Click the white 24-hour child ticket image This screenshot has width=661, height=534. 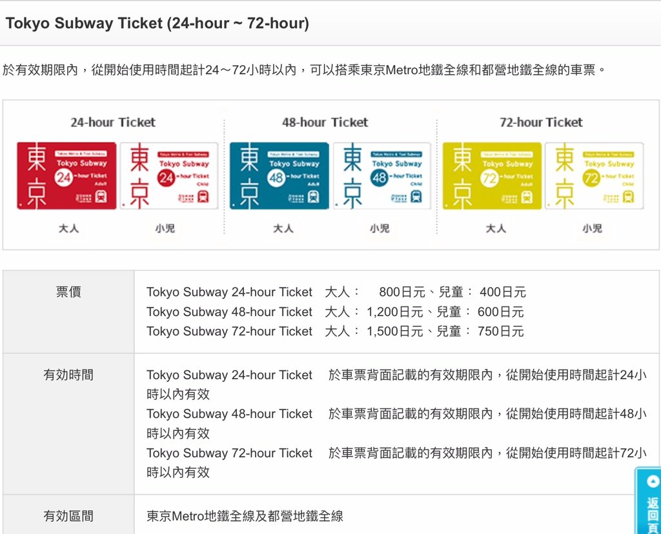168,175
